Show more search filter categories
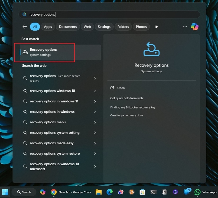 point(156,26)
